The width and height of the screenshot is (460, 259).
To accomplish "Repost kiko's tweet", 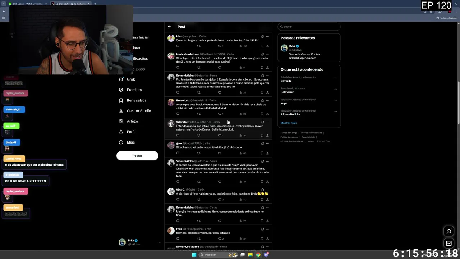I will 199,46.
